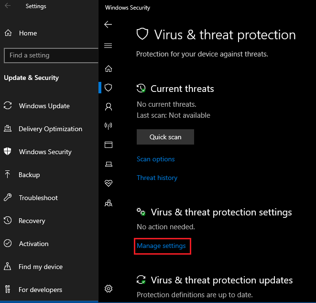This screenshot has height=303, width=316.
Task: Open Account protection person icon
Action: coord(109,107)
